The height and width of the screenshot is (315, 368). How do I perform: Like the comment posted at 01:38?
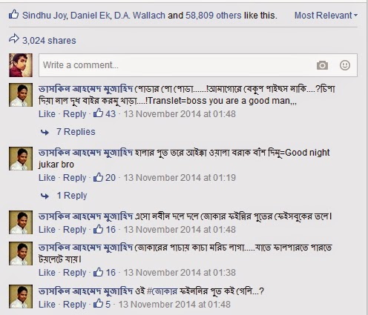coord(47,273)
